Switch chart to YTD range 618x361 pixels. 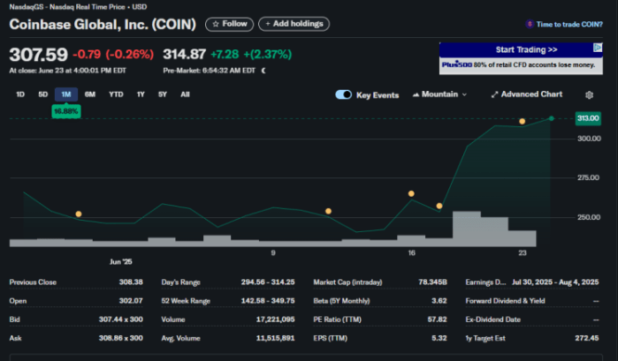(116, 94)
